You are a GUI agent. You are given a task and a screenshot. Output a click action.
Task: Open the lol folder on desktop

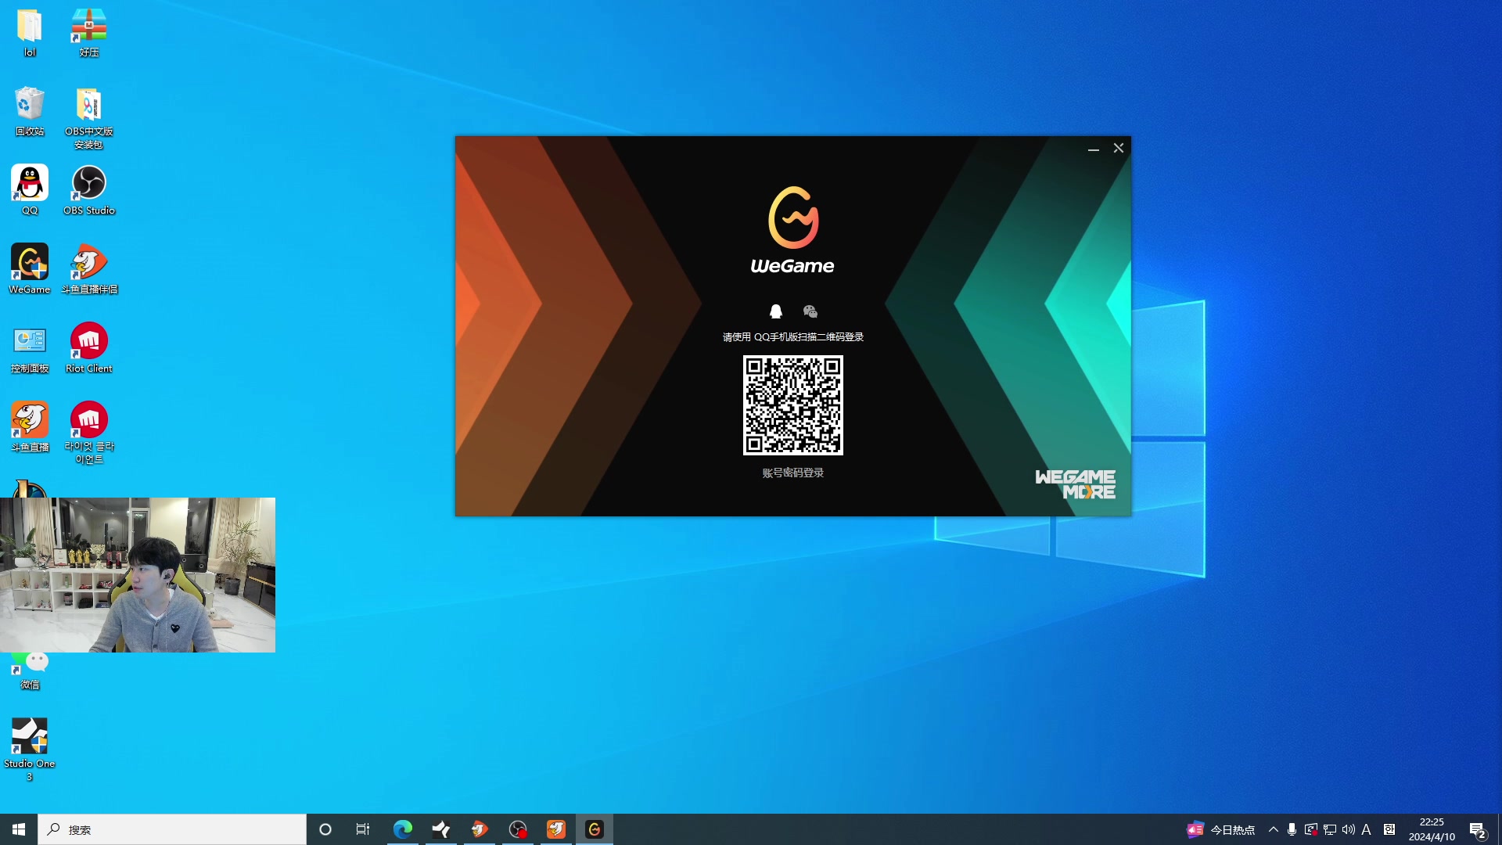click(30, 33)
